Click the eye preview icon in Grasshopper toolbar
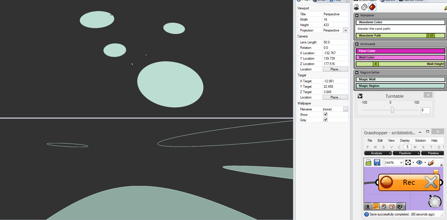The width and height of the screenshot is (447, 220). (419, 162)
